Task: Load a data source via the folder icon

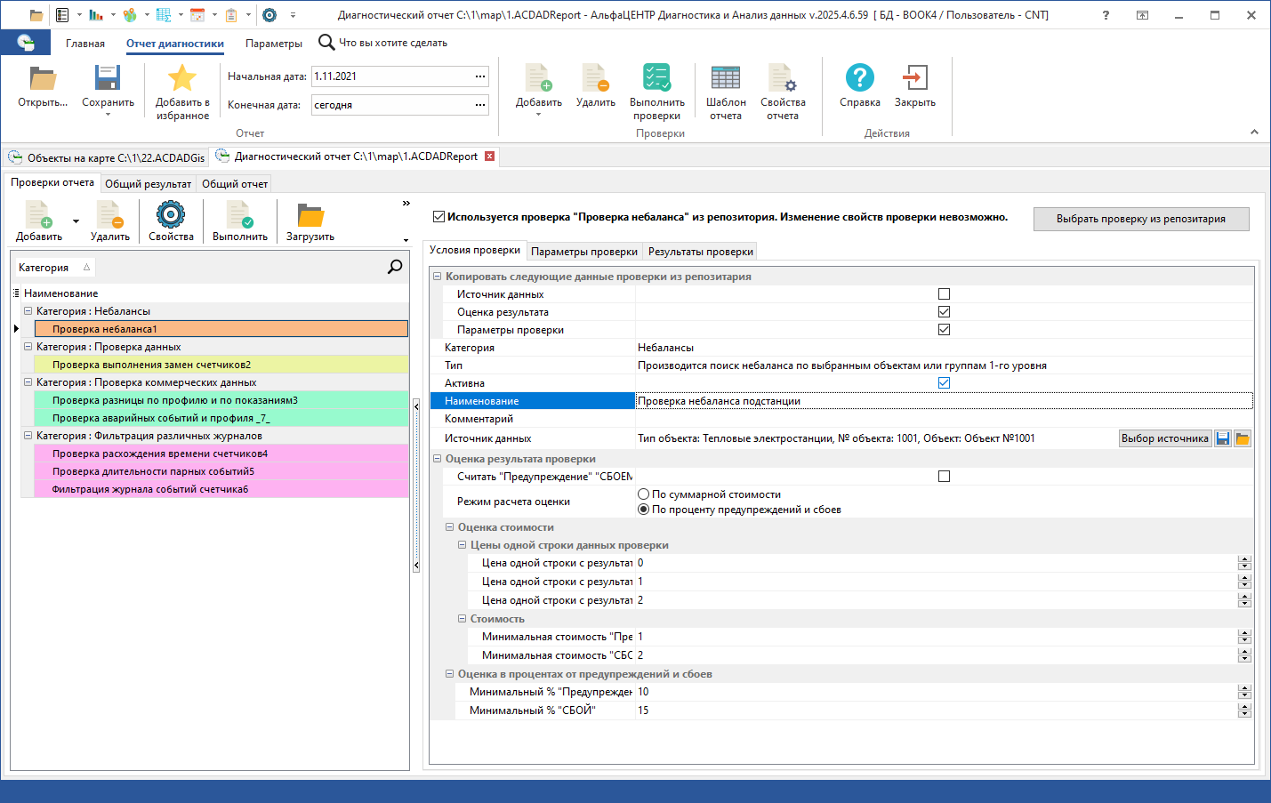Action: (1243, 438)
